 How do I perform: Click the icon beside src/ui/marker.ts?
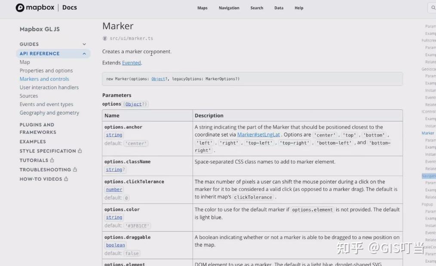click(x=104, y=38)
